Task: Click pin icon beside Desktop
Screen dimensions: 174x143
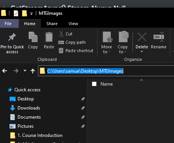Action: point(83,99)
